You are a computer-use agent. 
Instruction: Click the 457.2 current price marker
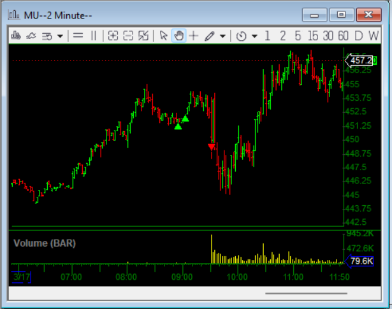tap(361, 61)
